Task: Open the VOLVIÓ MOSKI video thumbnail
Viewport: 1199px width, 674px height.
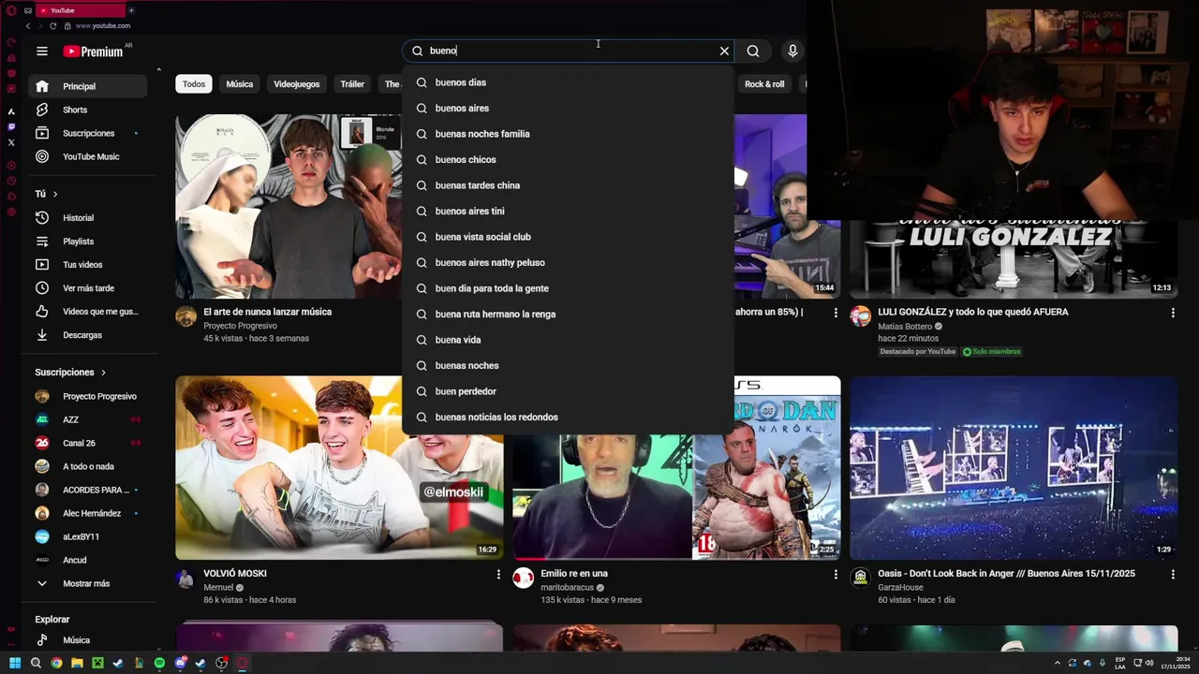Action: pyautogui.click(x=339, y=468)
